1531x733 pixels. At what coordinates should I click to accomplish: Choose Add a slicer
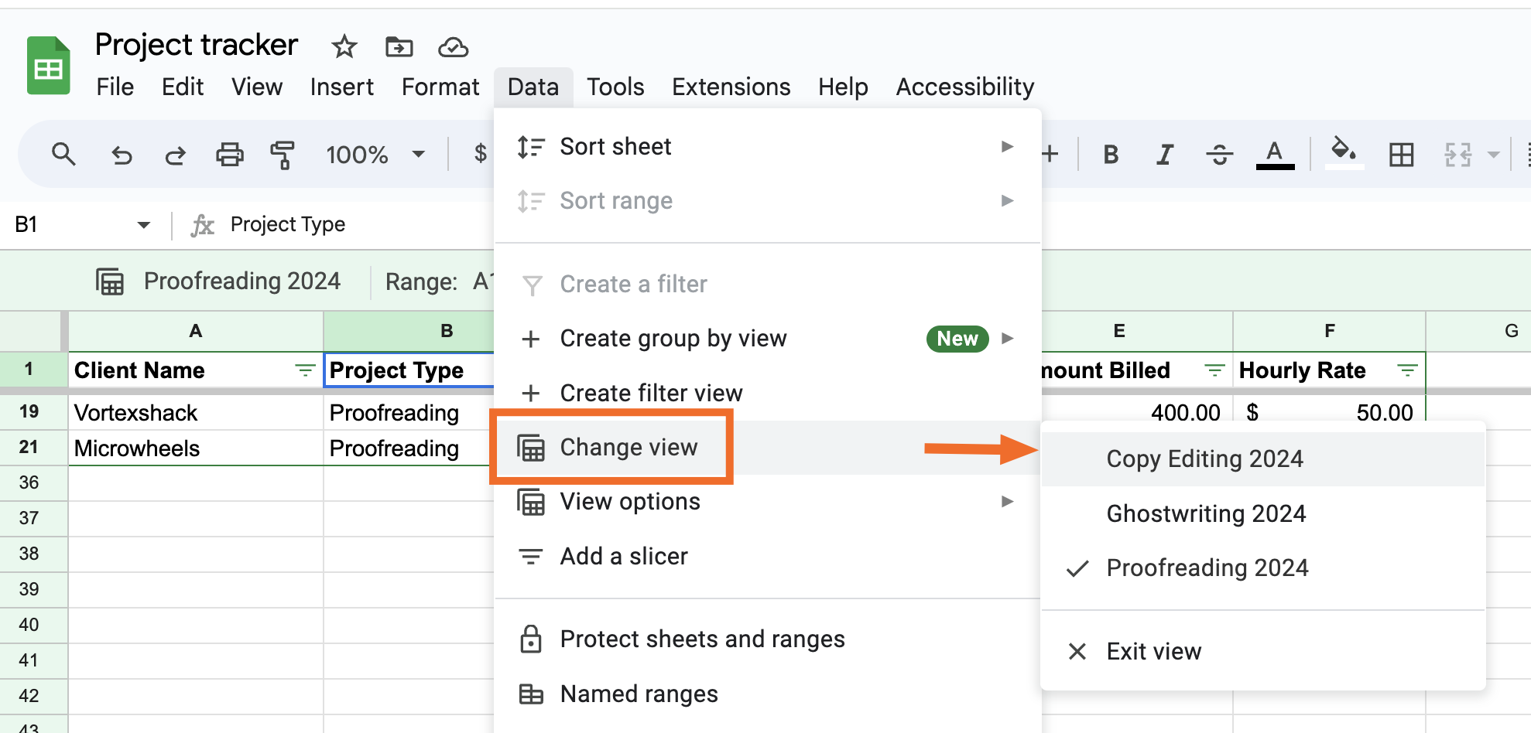click(x=767, y=557)
